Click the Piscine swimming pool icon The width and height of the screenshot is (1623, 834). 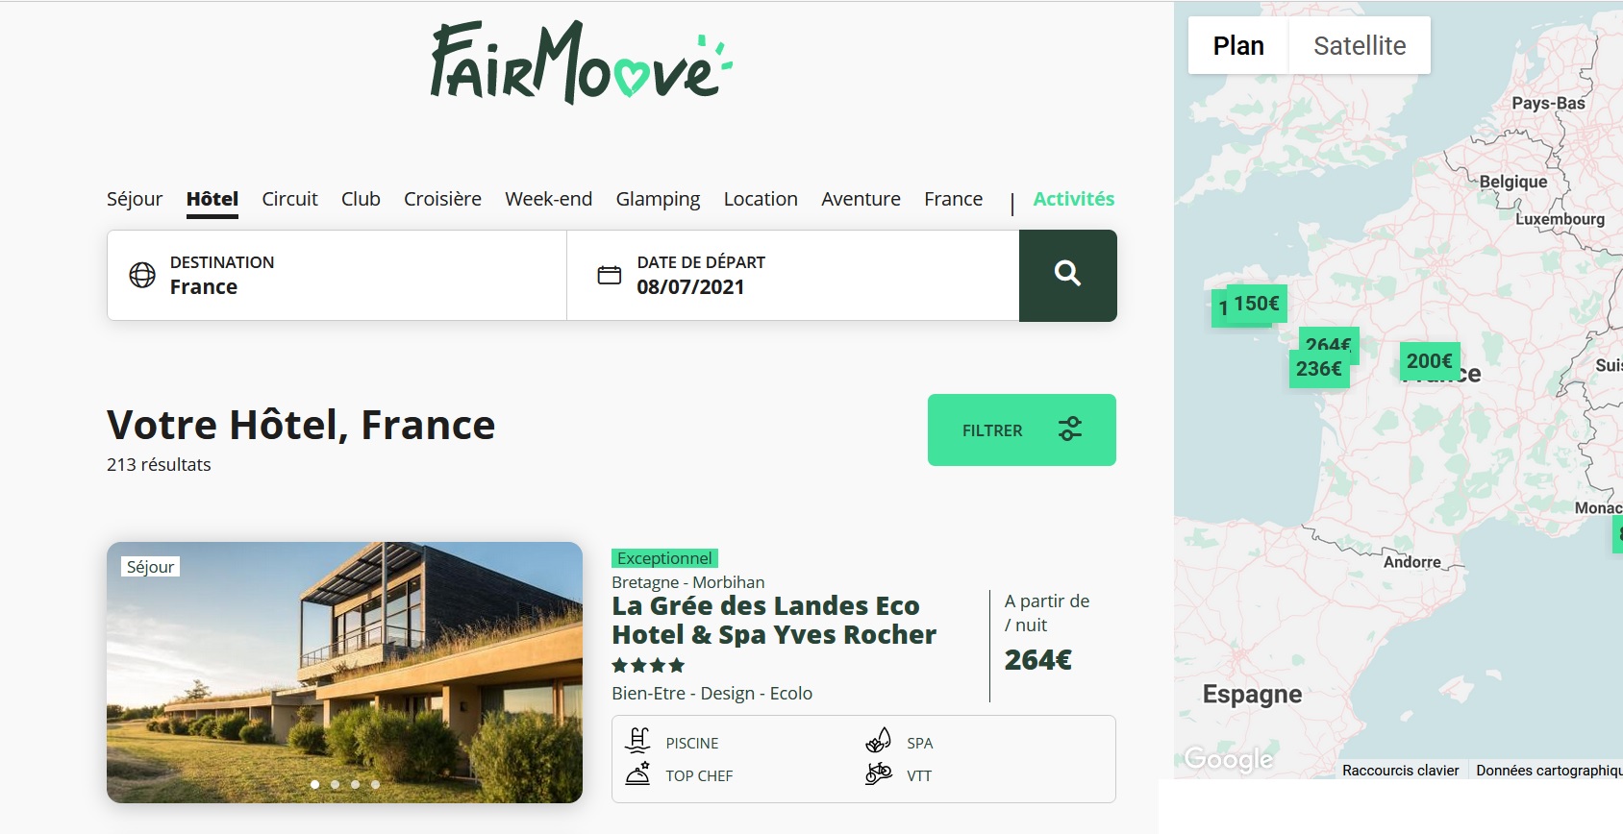pyautogui.click(x=637, y=742)
